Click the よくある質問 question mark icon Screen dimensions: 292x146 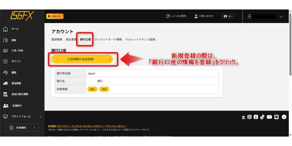(168, 16)
